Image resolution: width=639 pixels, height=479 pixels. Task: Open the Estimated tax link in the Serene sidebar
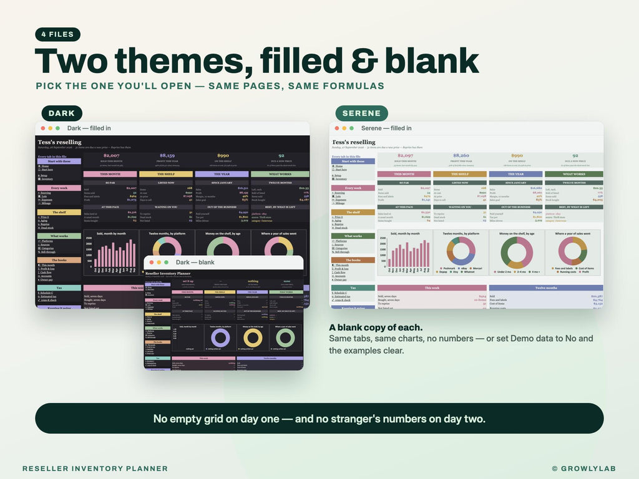(340, 296)
